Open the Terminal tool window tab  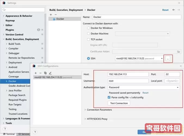[x=9, y=134]
